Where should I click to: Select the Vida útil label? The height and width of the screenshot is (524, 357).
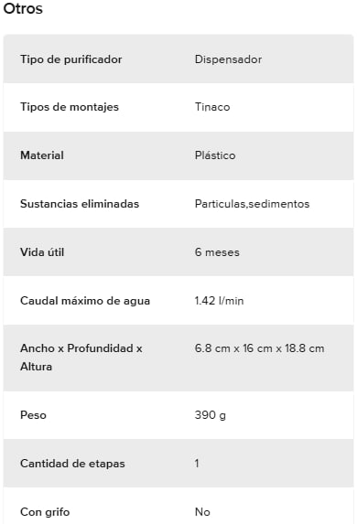[42, 252]
